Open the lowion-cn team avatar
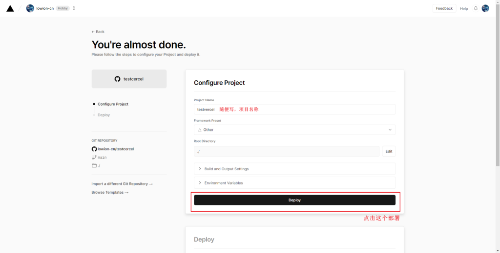The width and height of the screenshot is (500, 253). pos(30,8)
